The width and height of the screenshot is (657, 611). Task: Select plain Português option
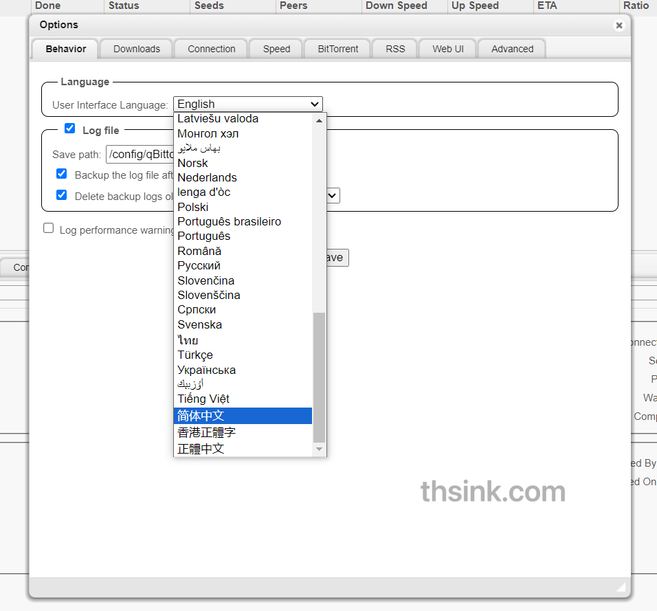click(243, 236)
